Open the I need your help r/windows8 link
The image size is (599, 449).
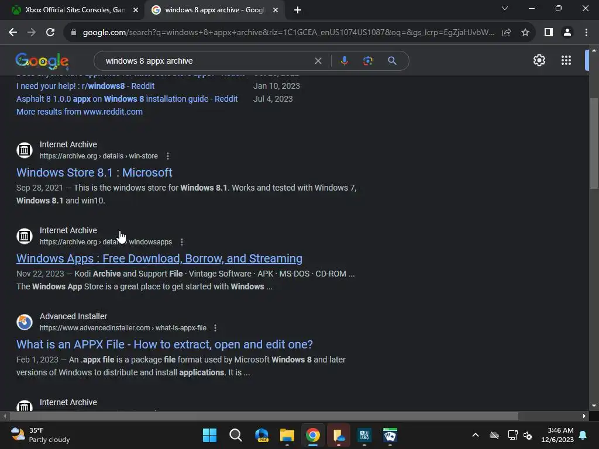click(x=85, y=86)
